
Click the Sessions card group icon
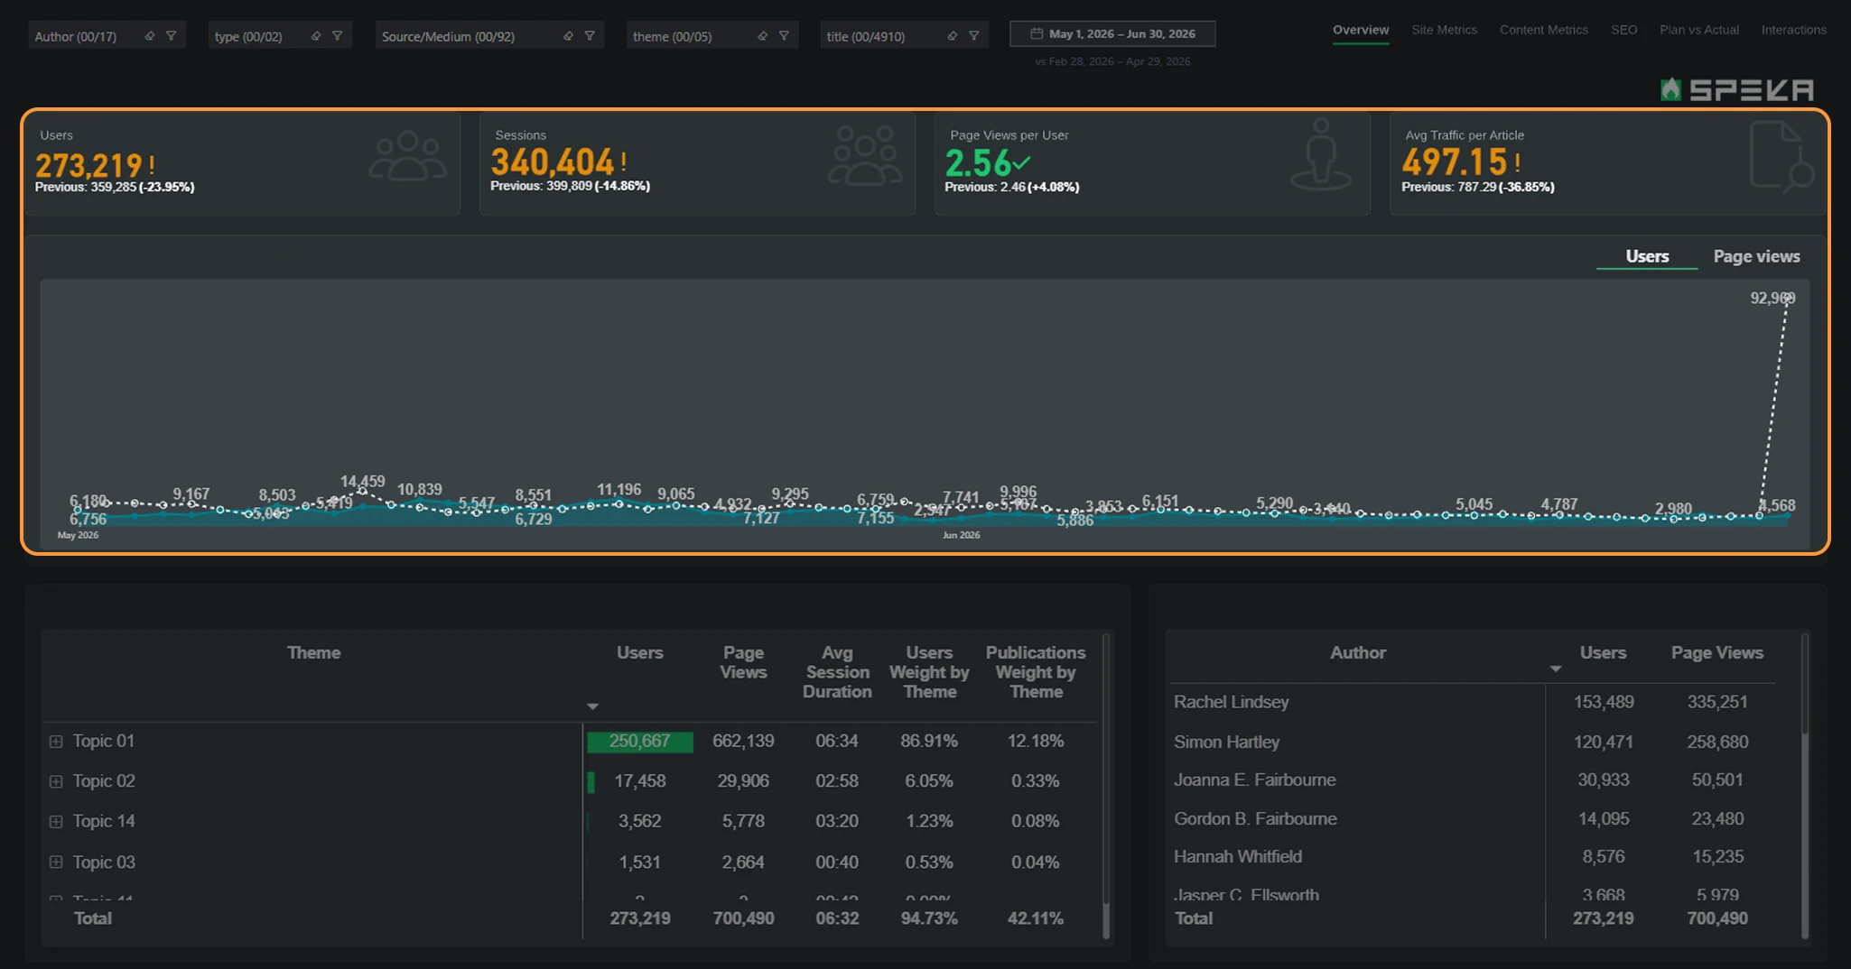coord(864,156)
